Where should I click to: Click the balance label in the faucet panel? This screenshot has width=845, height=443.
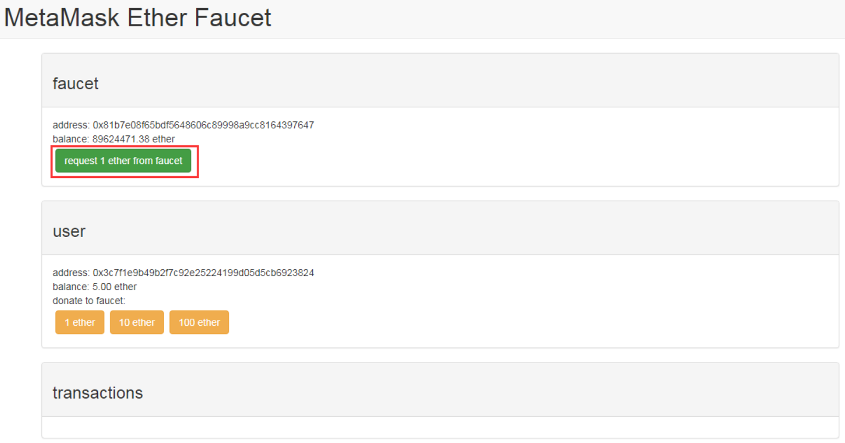(x=71, y=139)
